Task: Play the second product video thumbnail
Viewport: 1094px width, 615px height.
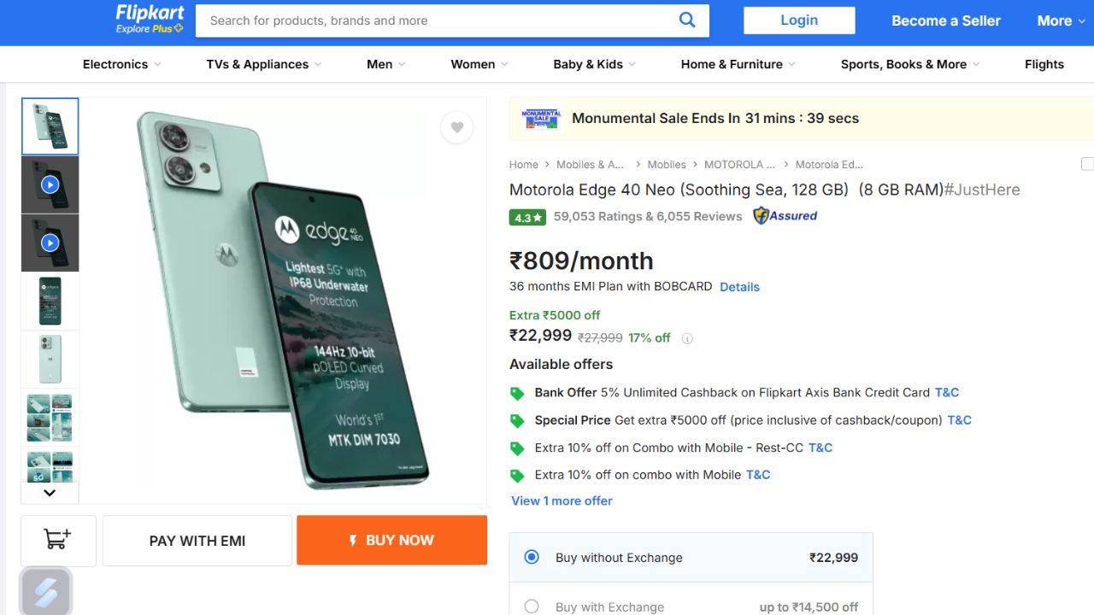Action: 50,243
